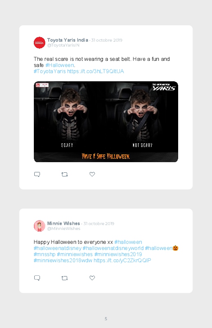Screen dimensions: 212x328
Task: Like the Toyota Yaris India tweet
Action: 92,174
